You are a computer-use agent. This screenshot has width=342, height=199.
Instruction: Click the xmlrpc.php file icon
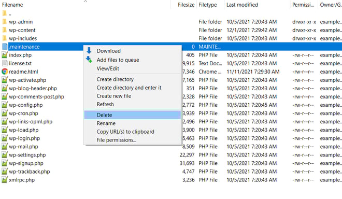[x=5, y=180]
